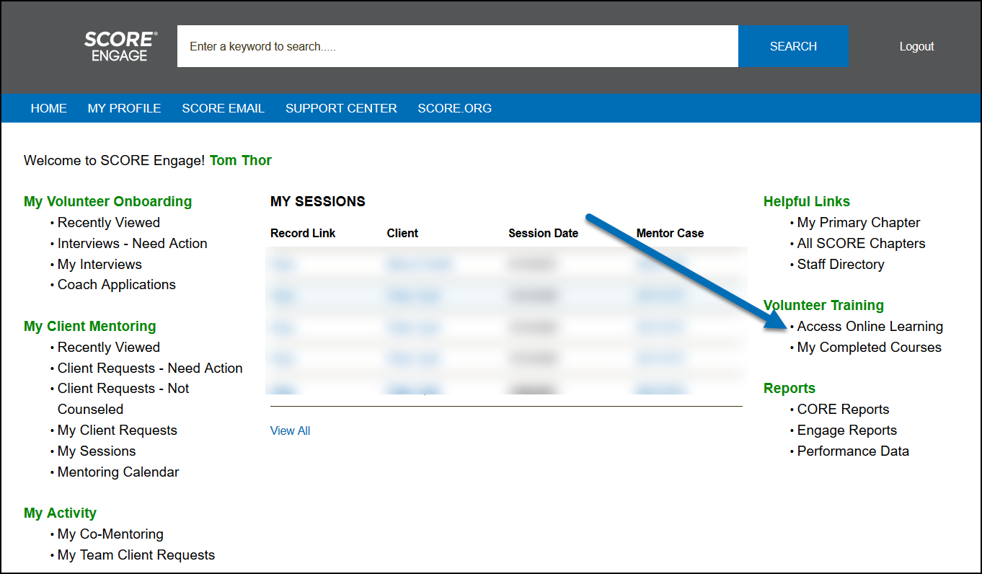The image size is (982, 574).
Task: Click the Mentor Case column header
Action: (670, 233)
